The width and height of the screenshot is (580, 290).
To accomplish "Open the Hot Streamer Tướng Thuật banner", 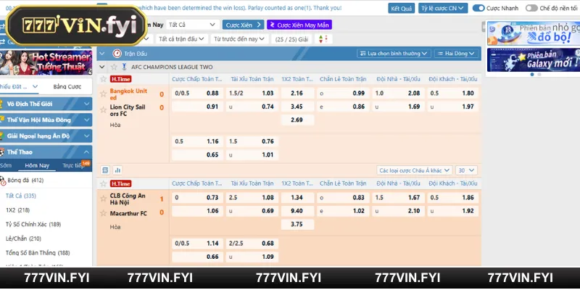I will point(46,62).
